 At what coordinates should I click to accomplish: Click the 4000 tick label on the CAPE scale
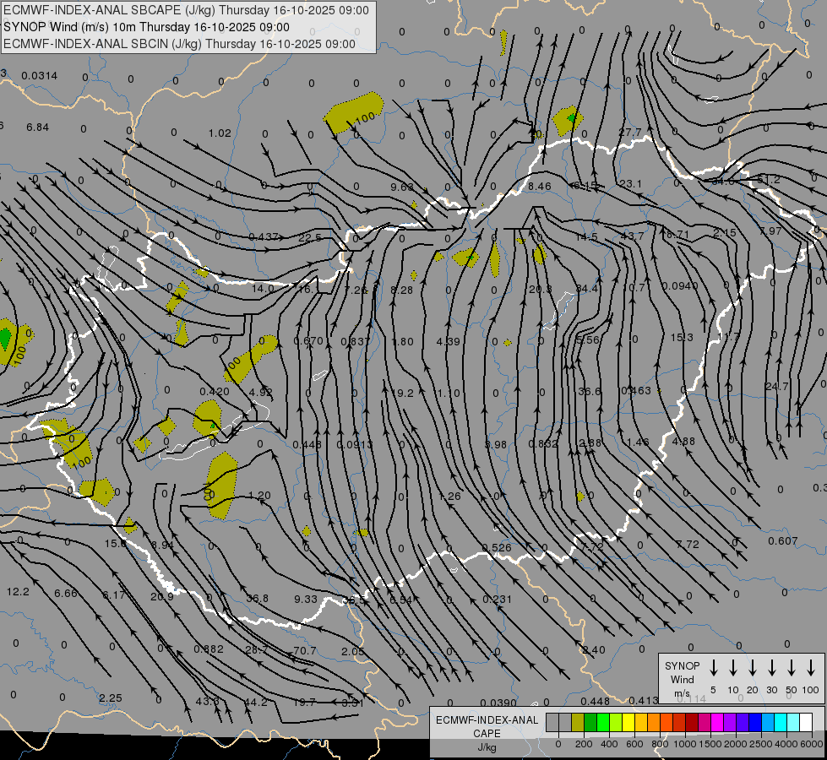point(786,744)
